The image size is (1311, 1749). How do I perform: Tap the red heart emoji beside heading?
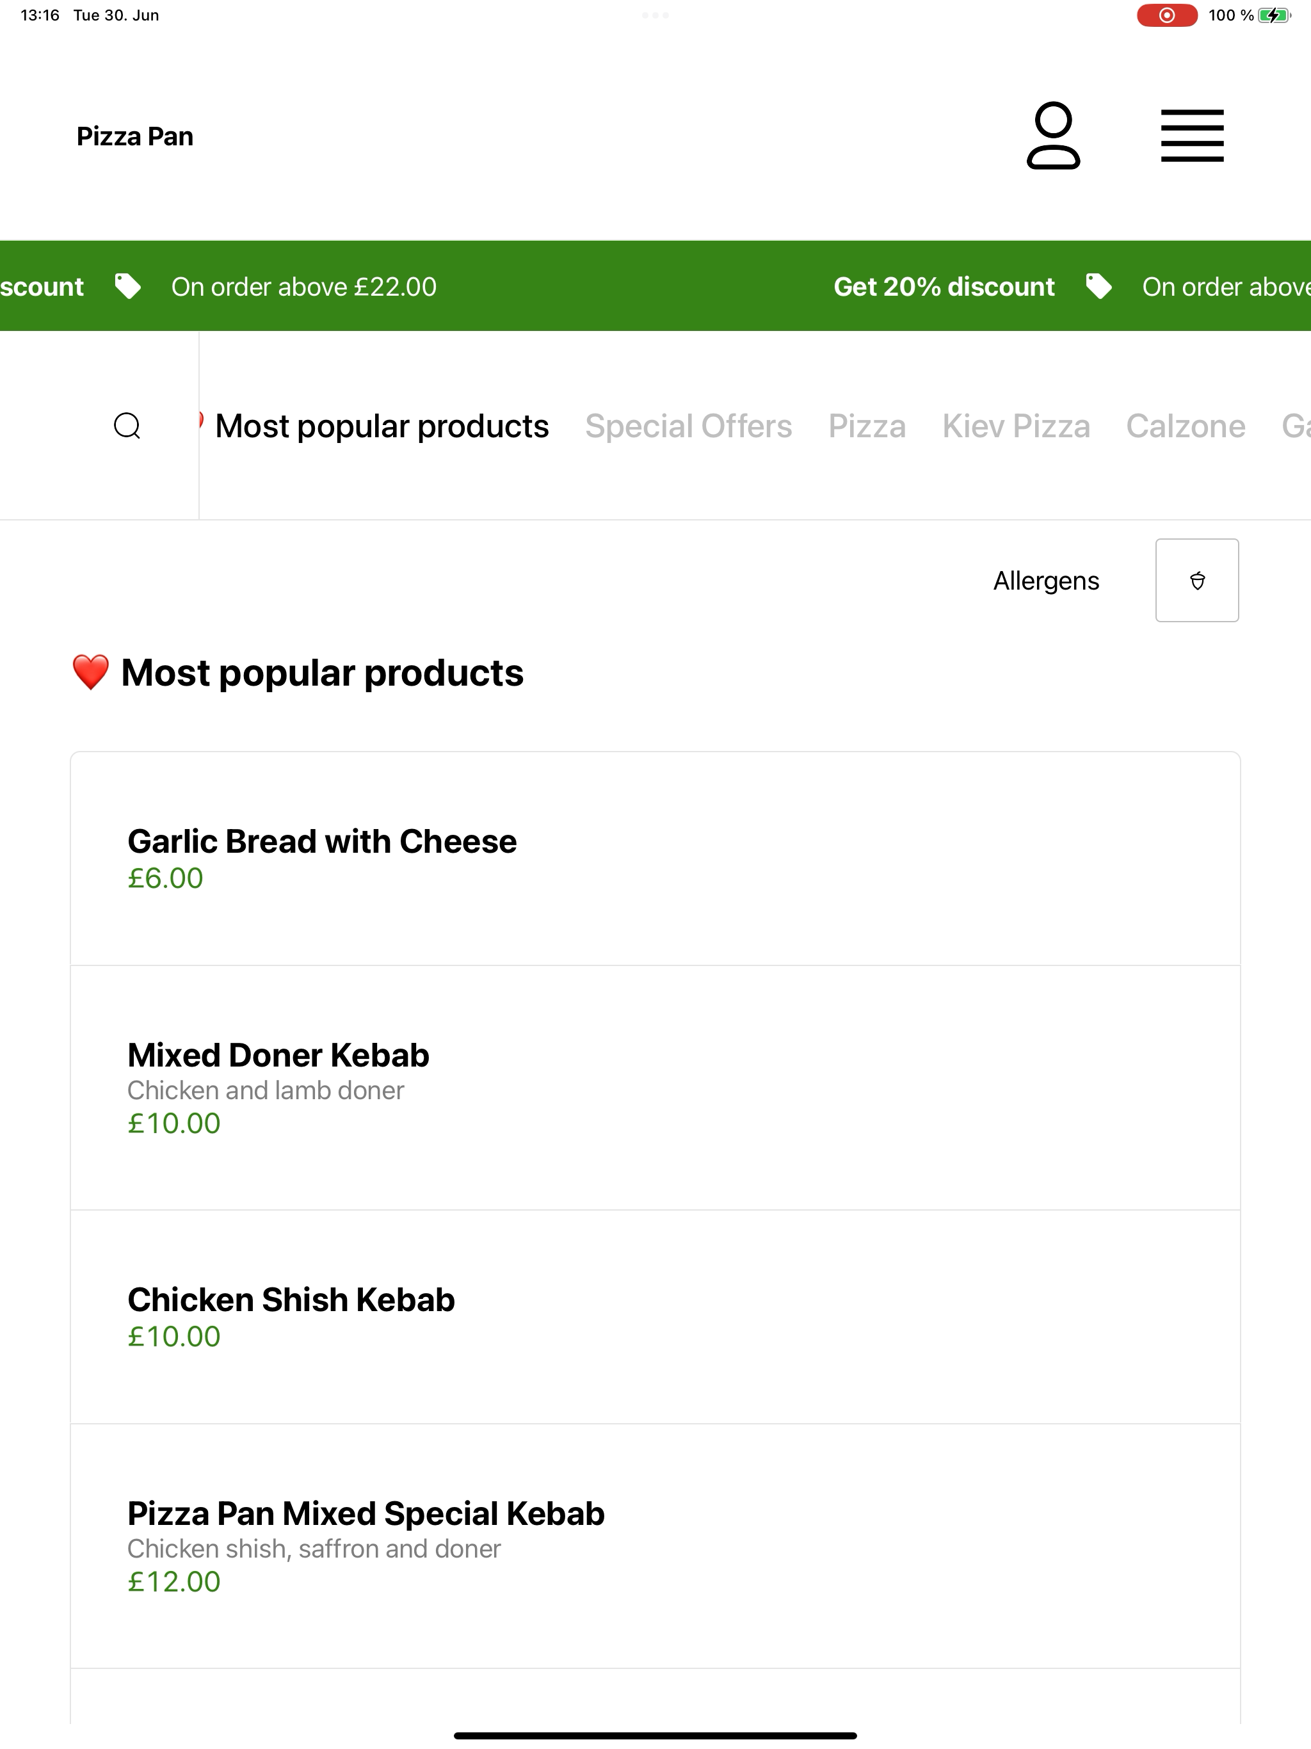[90, 673]
